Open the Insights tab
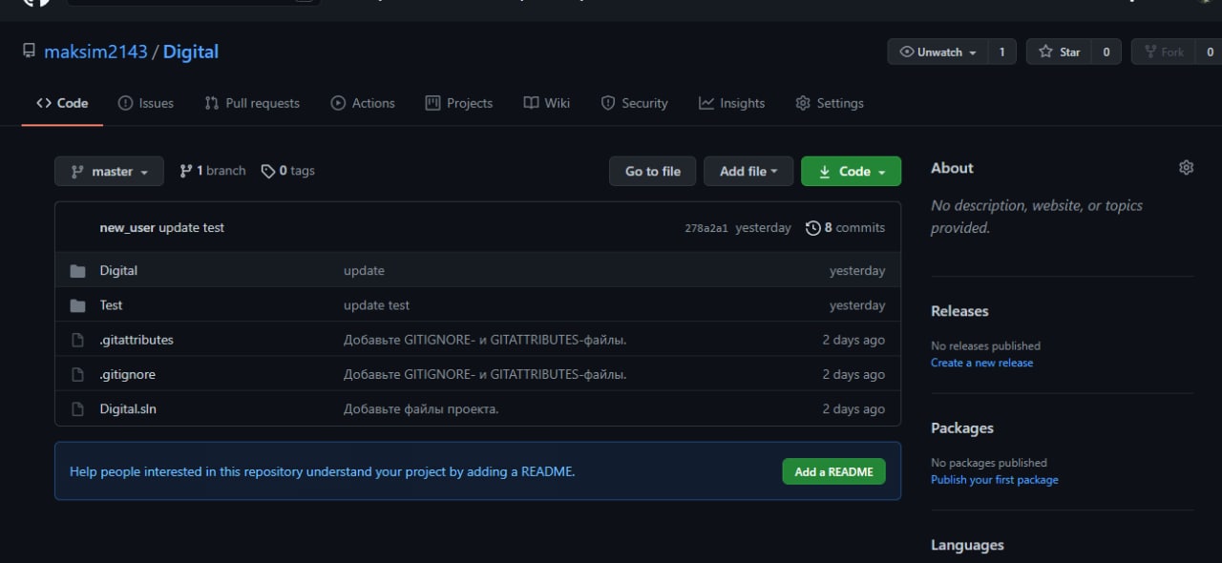The image size is (1222, 563). pyautogui.click(x=731, y=103)
